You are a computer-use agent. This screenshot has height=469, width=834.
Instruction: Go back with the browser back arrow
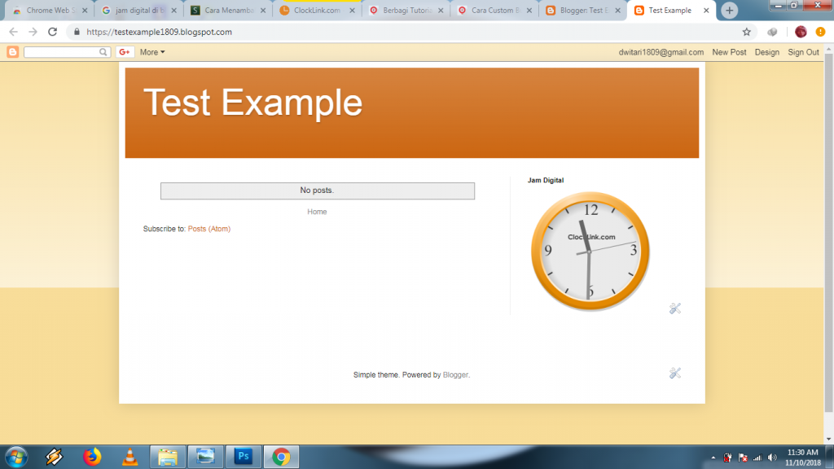pyautogui.click(x=13, y=32)
